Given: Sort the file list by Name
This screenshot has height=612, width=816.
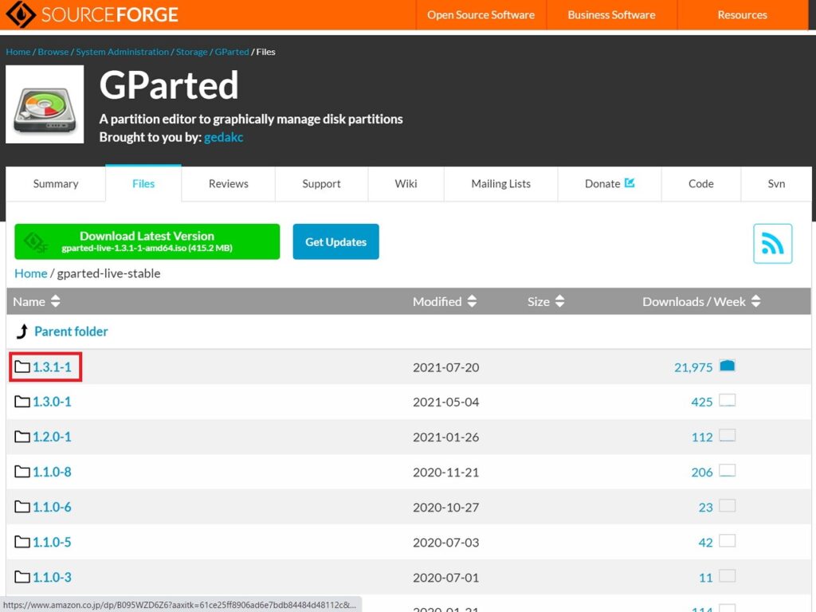Looking at the screenshot, I should [x=37, y=301].
